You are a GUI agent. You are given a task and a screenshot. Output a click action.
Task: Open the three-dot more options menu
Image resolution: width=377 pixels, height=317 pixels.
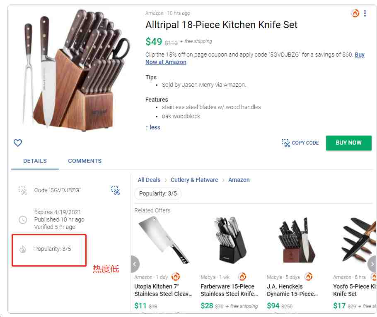365,13
